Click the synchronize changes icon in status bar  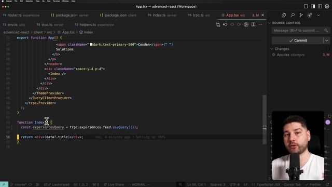click(x=30, y=184)
